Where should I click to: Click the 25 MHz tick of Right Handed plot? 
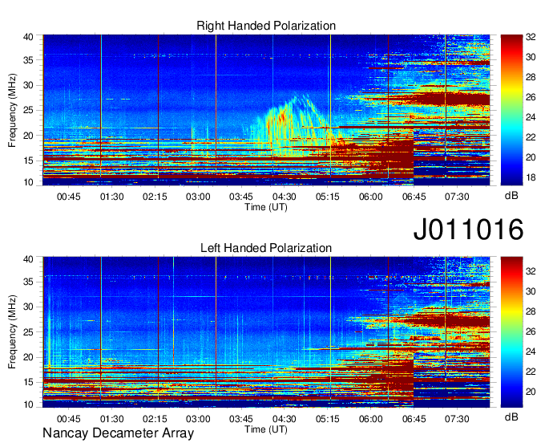28,110
